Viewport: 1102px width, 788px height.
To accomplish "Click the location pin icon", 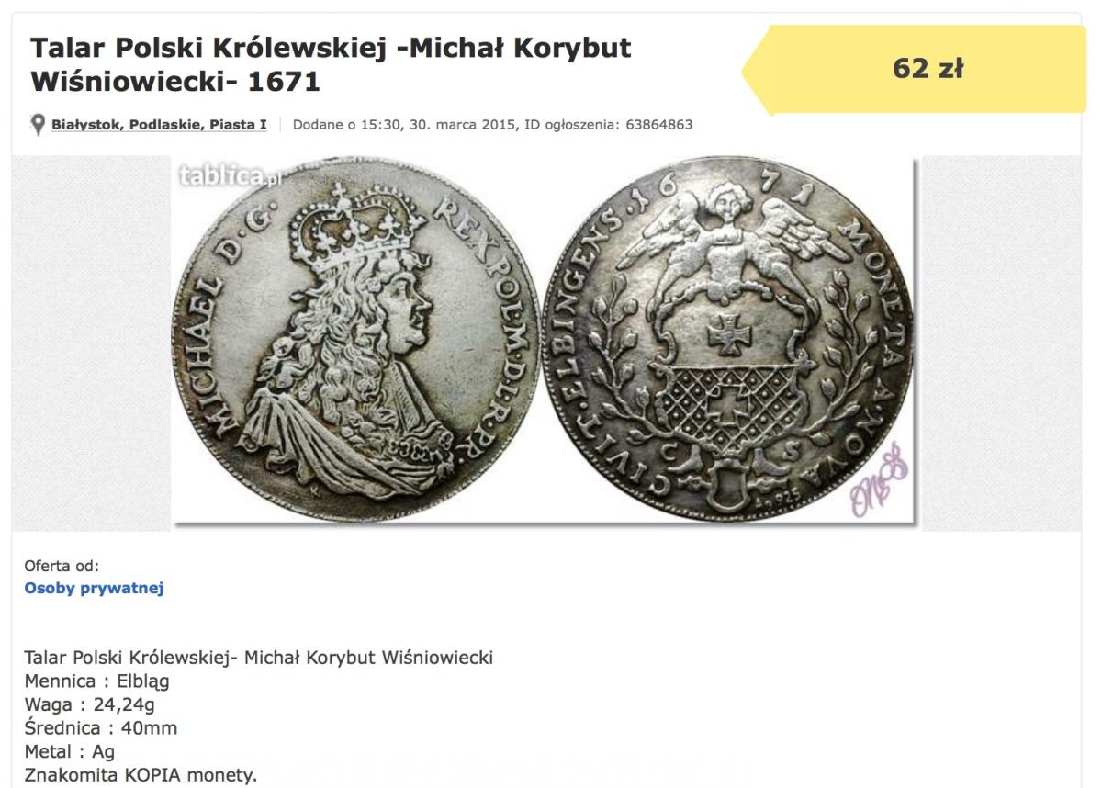I will 38,125.
